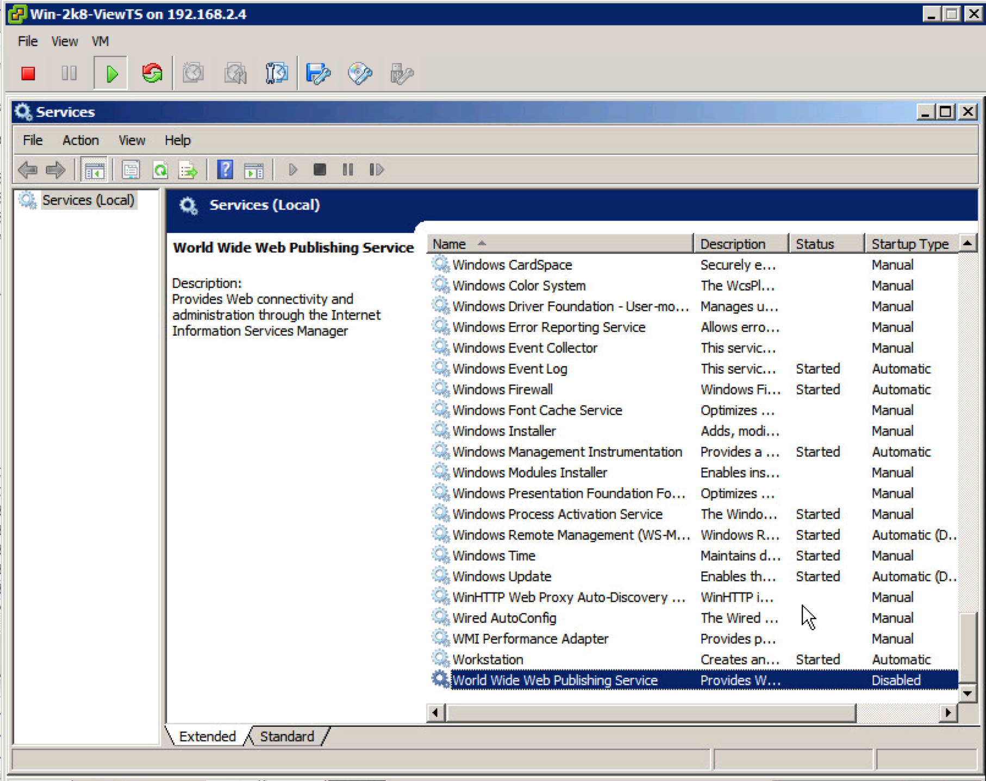Open the Action menu in Services

coord(80,141)
